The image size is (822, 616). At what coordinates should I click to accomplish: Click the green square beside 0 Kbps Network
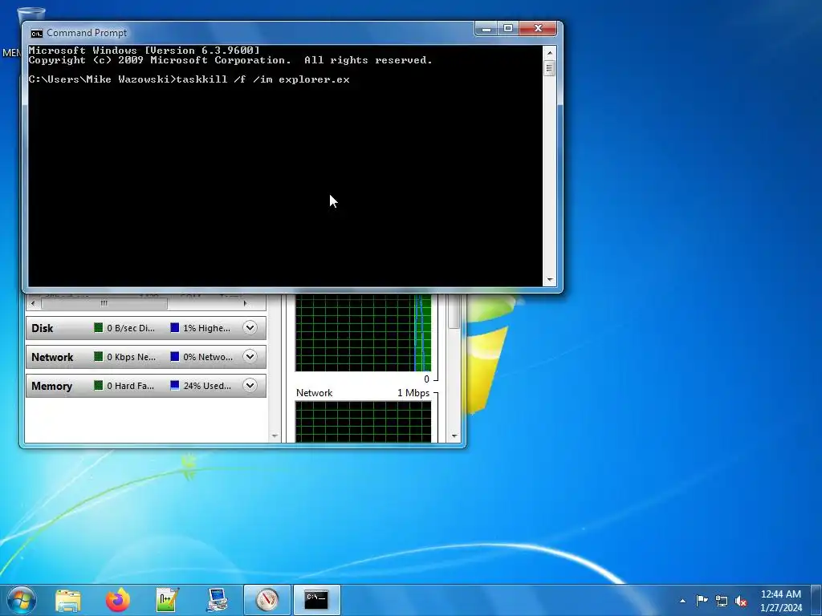tap(98, 357)
